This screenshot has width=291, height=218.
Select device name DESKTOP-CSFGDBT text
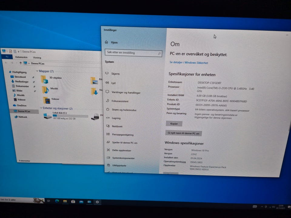point(209,83)
